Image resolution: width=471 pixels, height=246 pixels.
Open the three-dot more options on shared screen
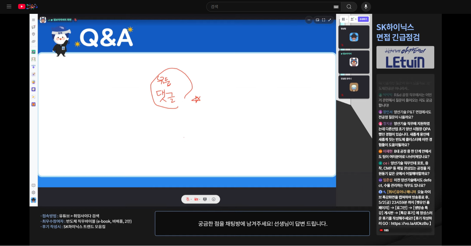309,20
